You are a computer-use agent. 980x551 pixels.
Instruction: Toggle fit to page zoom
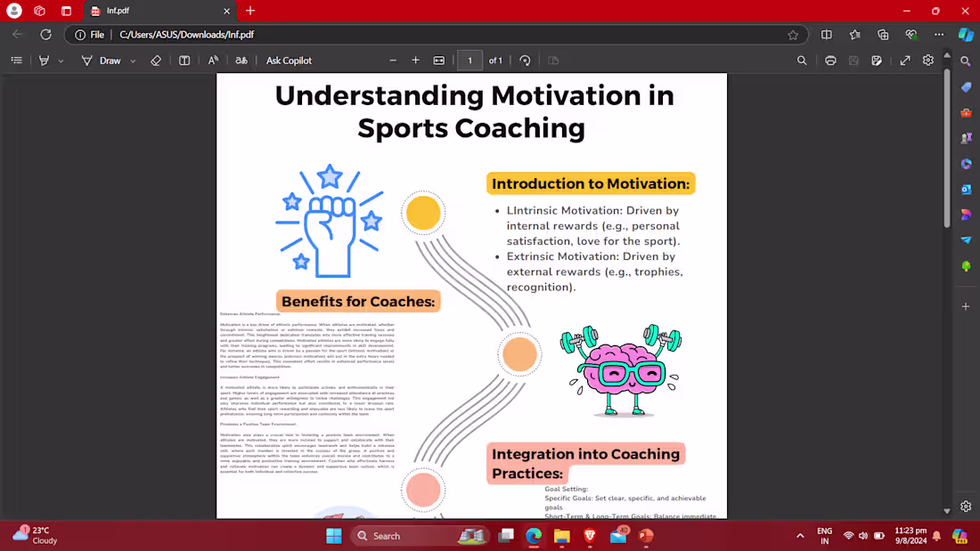438,60
